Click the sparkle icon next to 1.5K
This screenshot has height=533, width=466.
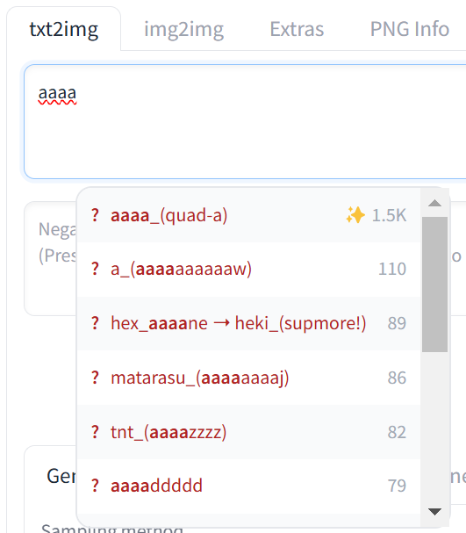pyautogui.click(x=355, y=215)
